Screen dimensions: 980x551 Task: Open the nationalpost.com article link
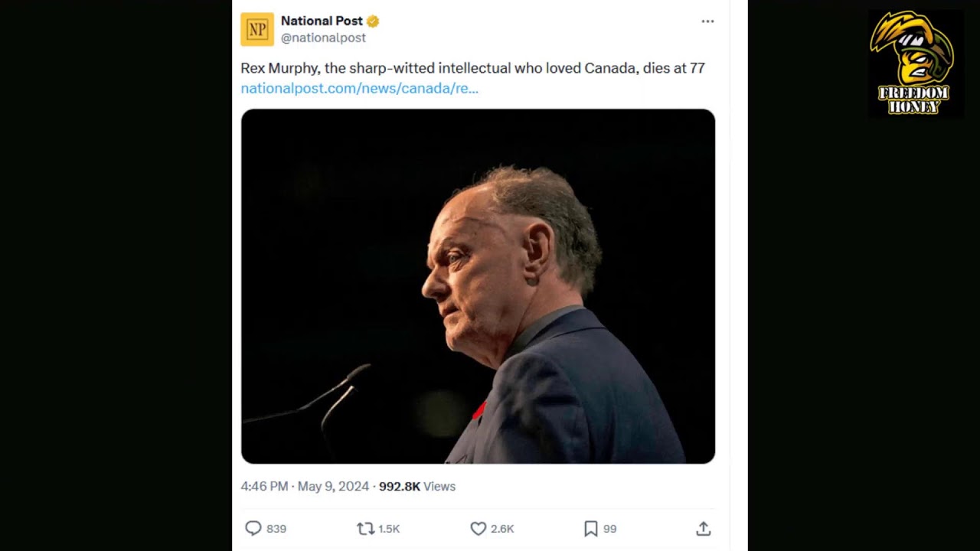point(359,88)
